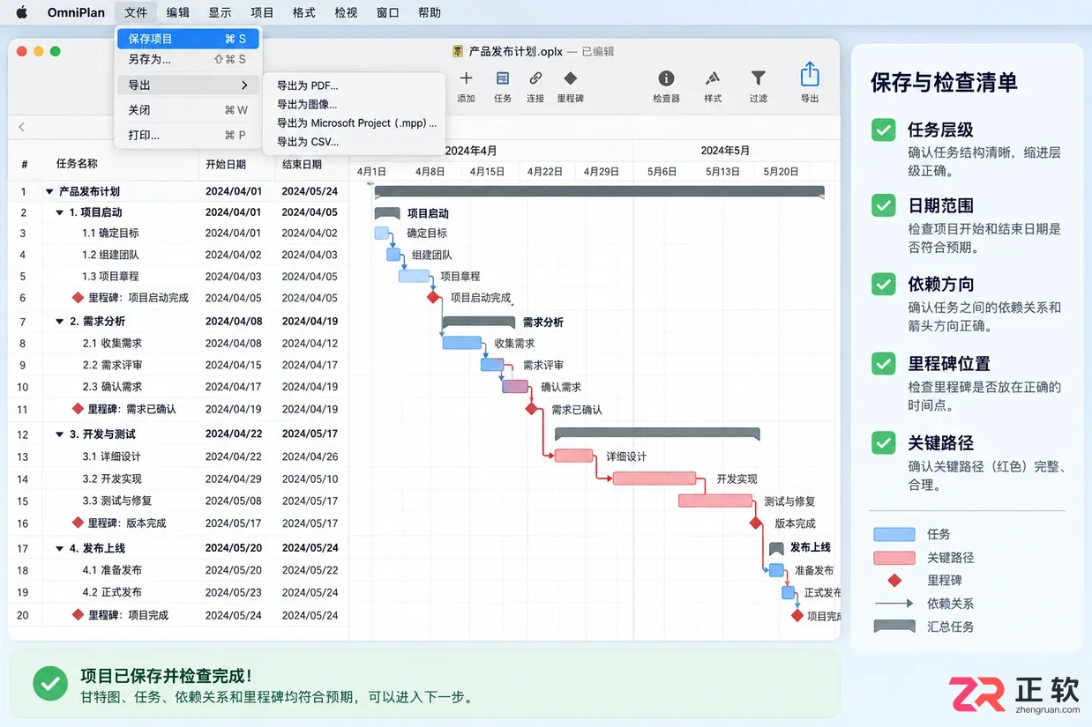Click the 结束日期 column header

click(302, 164)
